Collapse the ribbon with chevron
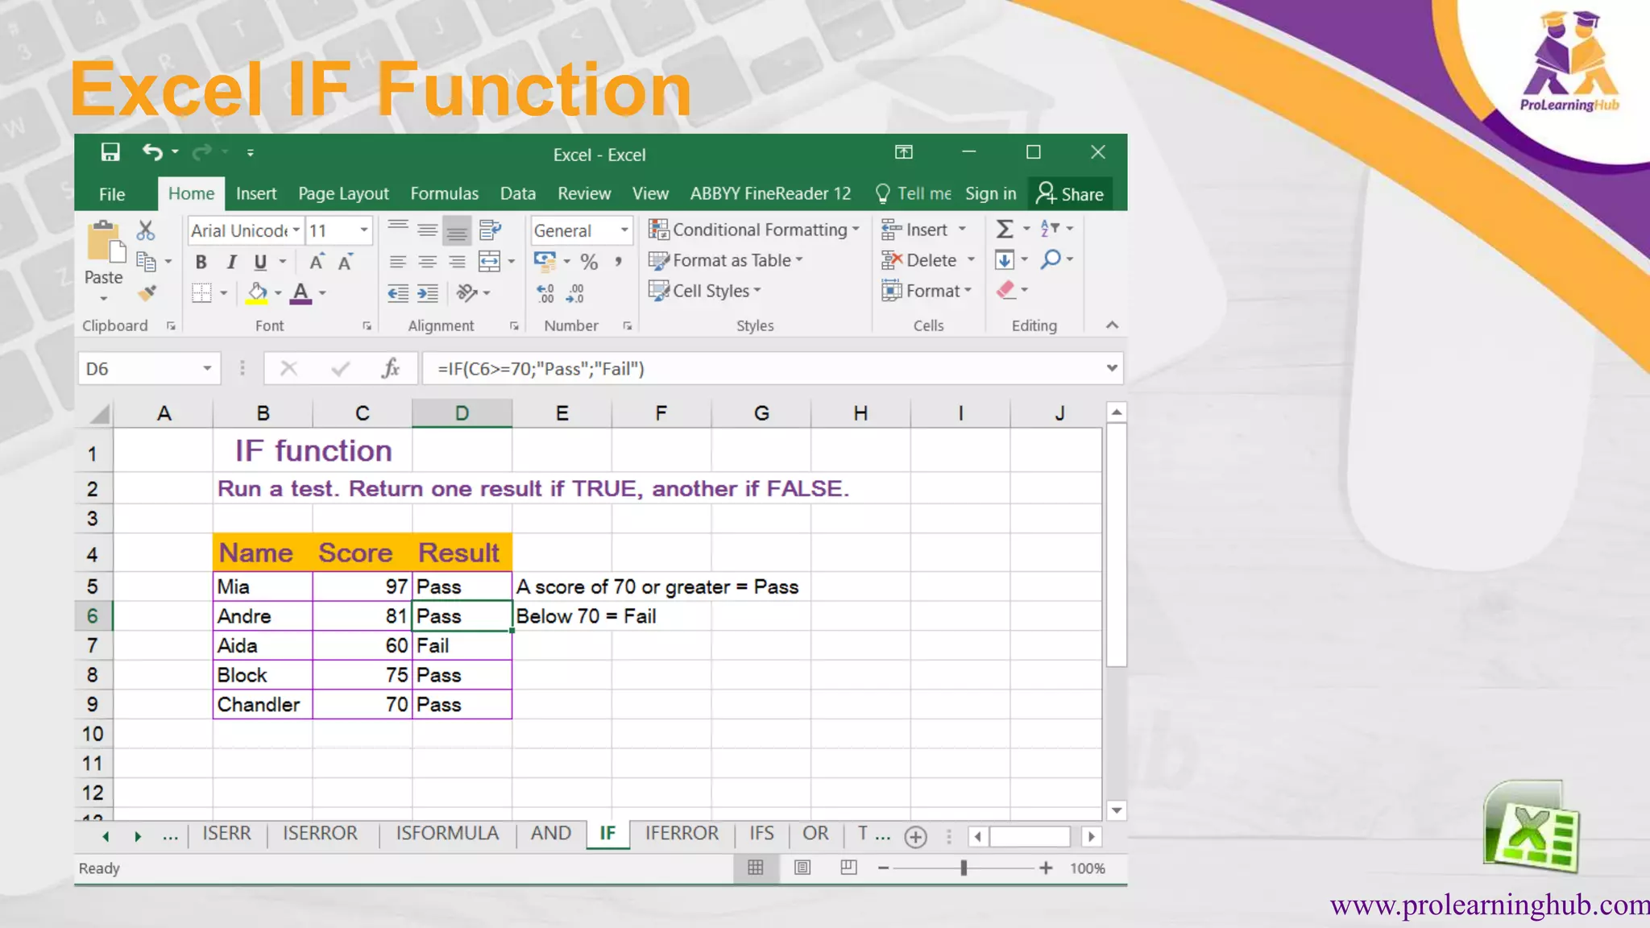Image resolution: width=1650 pixels, height=928 pixels. pos(1112,325)
